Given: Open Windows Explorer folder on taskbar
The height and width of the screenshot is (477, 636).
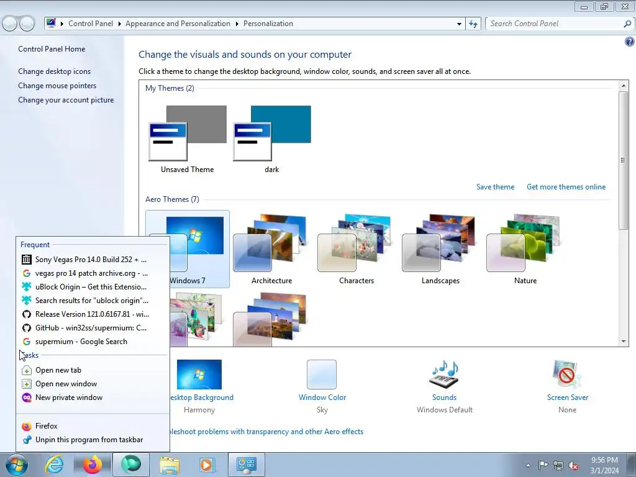Looking at the screenshot, I should pyautogui.click(x=170, y=465).
